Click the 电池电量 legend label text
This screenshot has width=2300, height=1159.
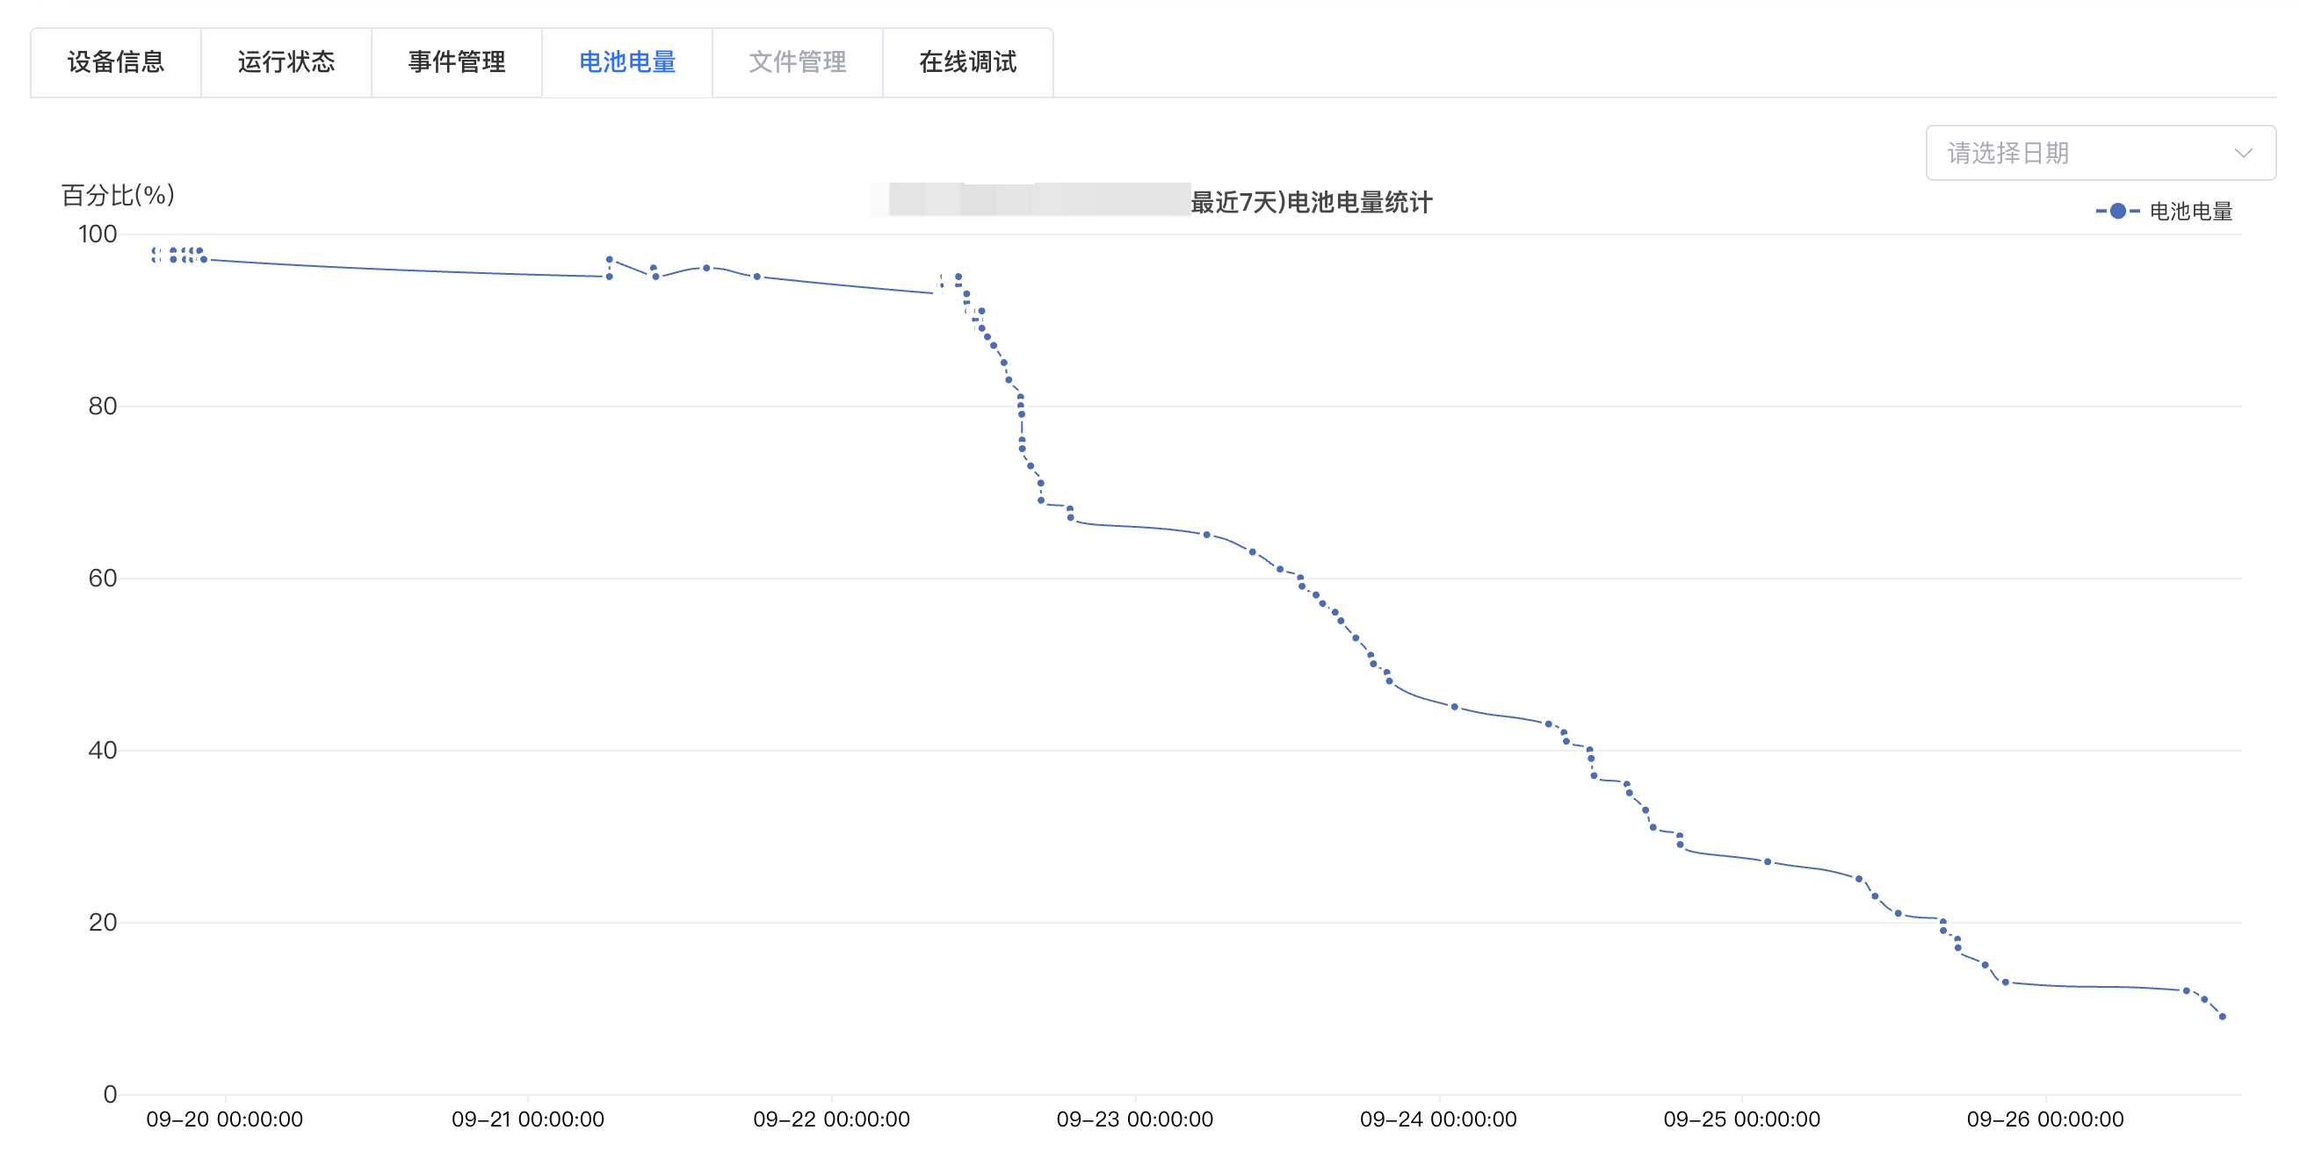(2190, 212)
